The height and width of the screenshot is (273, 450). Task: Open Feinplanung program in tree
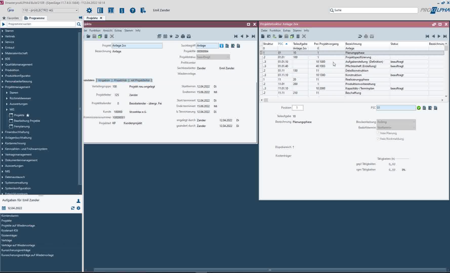coord(22,126)
